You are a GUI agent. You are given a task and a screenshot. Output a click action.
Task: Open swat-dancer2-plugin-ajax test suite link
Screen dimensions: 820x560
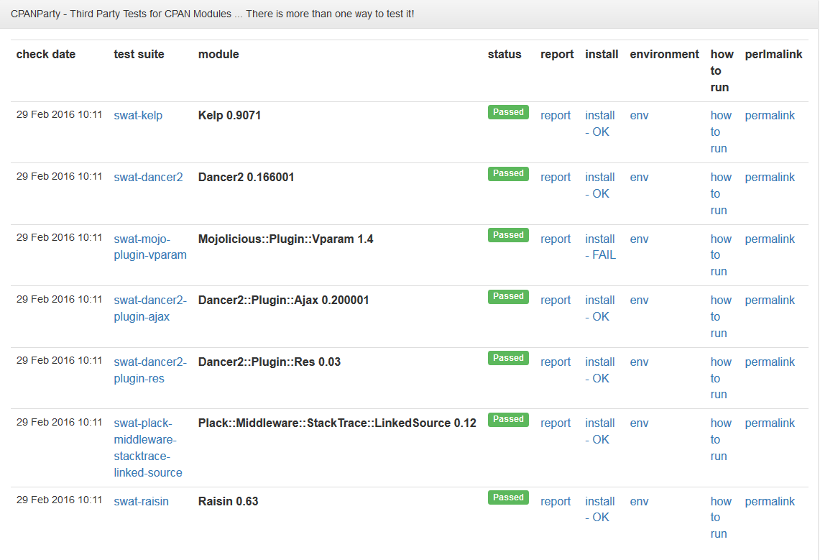[x=150, y=308]
